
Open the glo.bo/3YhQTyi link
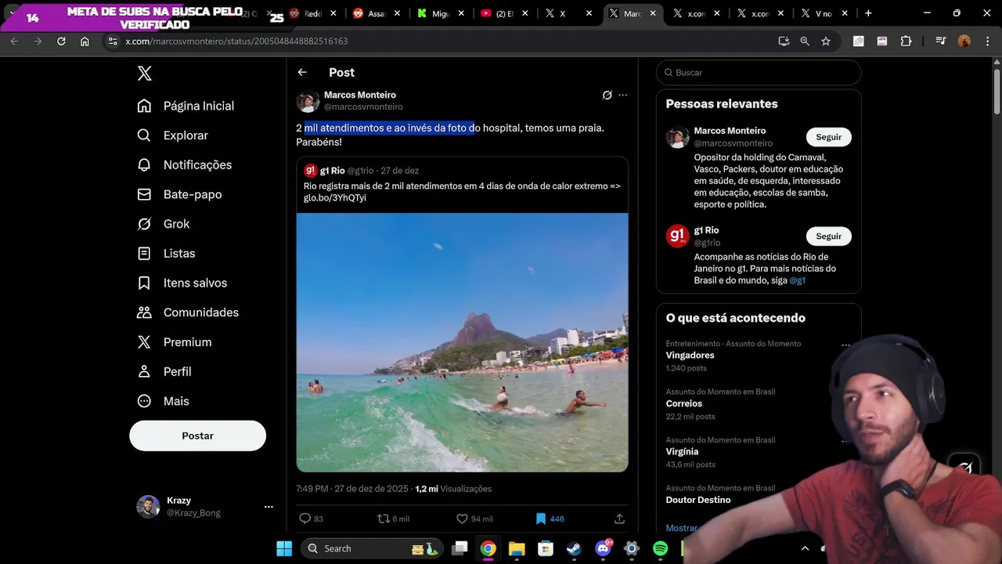pyautogui.click(x=335, y=198)
